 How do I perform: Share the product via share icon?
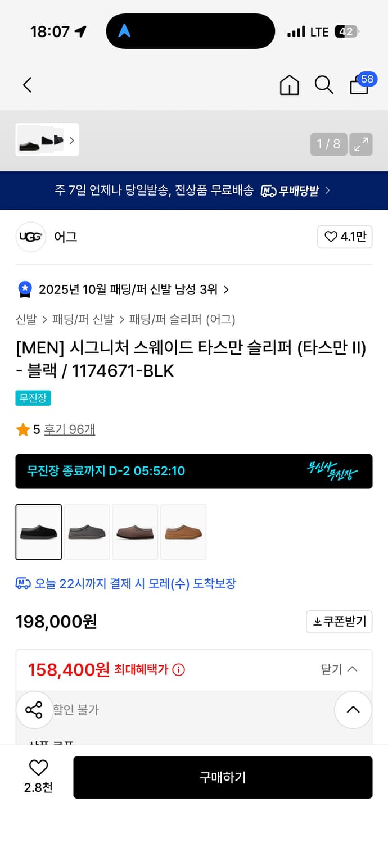click(34, 710)
